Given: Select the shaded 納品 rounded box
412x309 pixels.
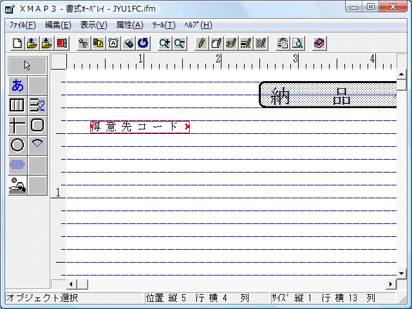Looking at the screenshot, I should (328, 95).
